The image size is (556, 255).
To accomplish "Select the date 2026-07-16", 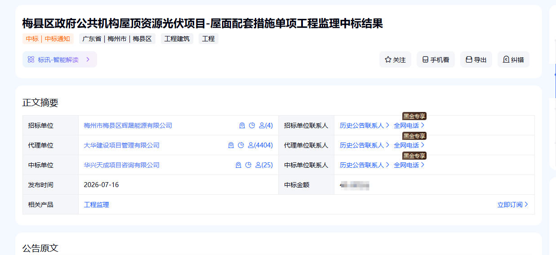I will coord(102,185).
